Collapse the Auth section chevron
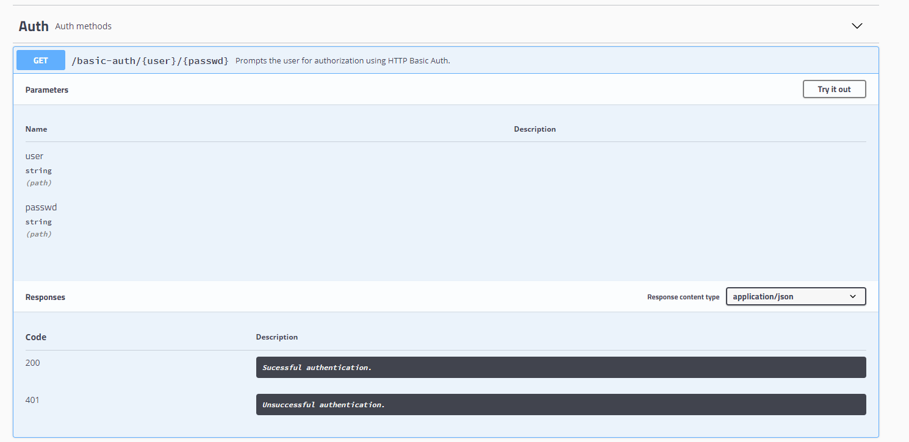The height and width of the screenshot is (442, 909). [857, 26]
